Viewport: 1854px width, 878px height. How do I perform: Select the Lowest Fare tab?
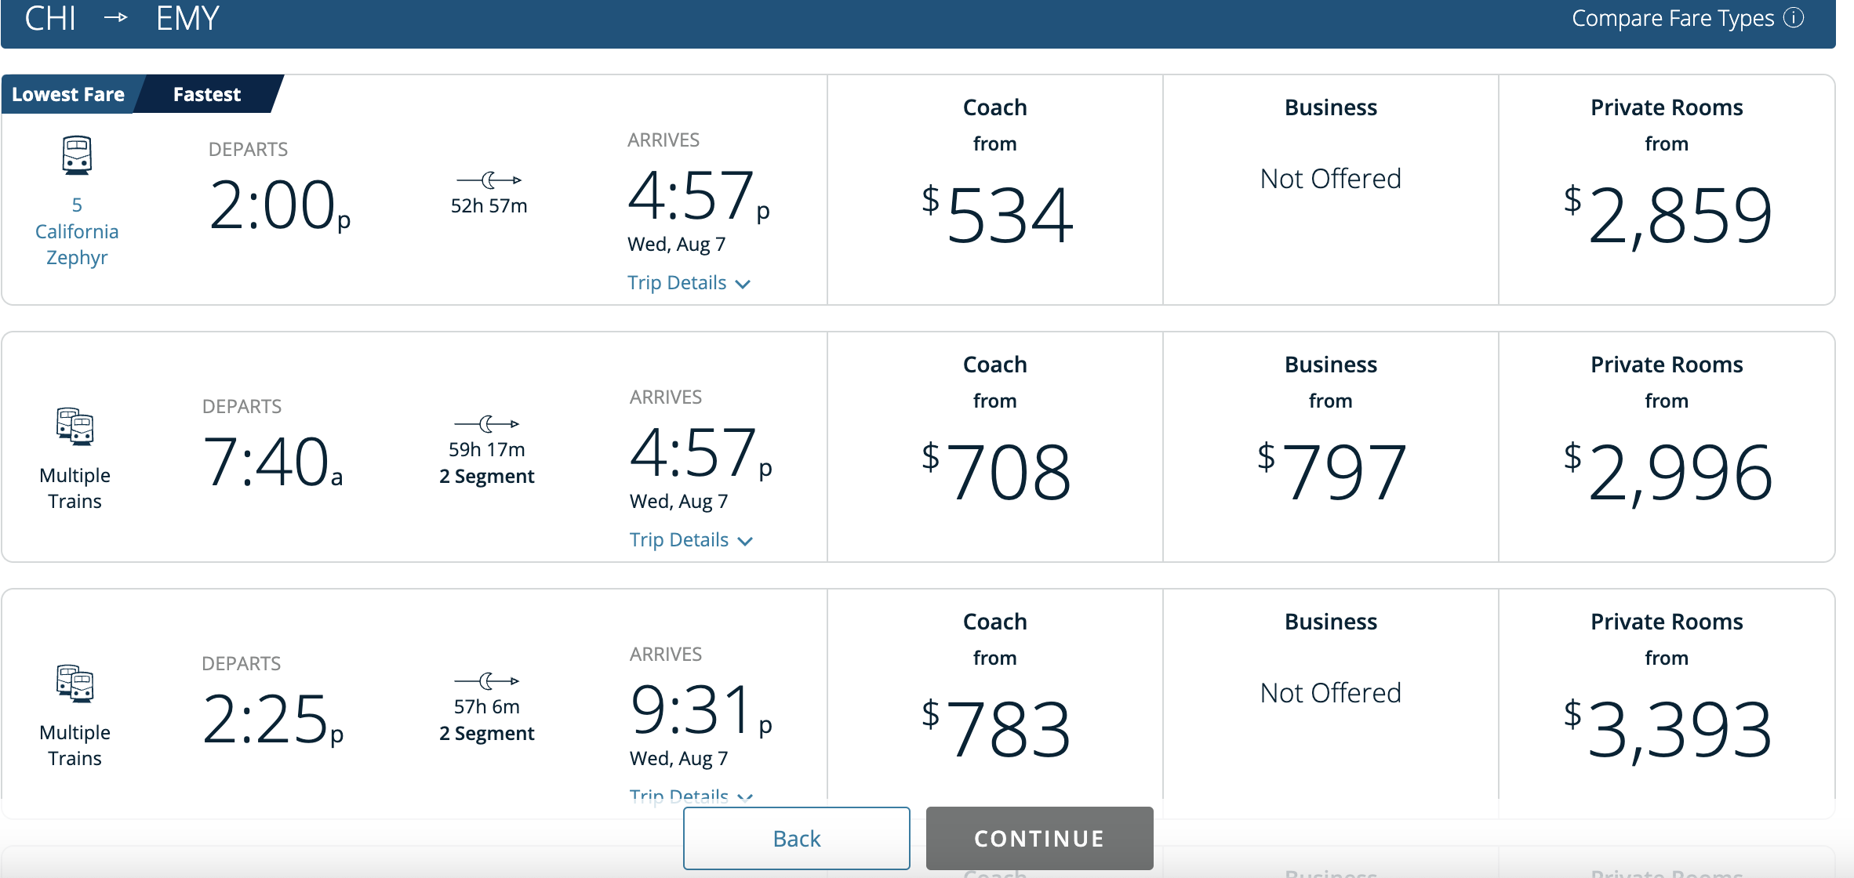click(x=68, y=94)
